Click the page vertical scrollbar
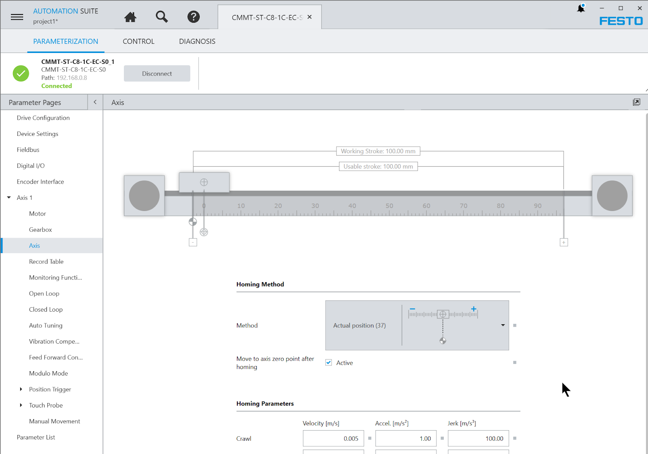This screenshot has width=648, height=454. click(646, 283)
